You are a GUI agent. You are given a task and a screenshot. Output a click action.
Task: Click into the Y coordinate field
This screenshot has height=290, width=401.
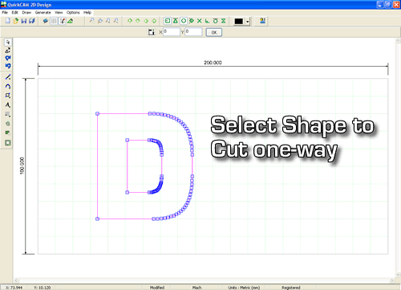tap(193, 32)
